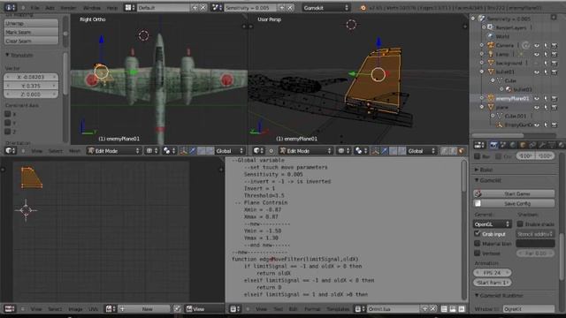Open the OpenGL render system dropdown
This screenshot has width=566, height=318.
(x=493, y=224)
